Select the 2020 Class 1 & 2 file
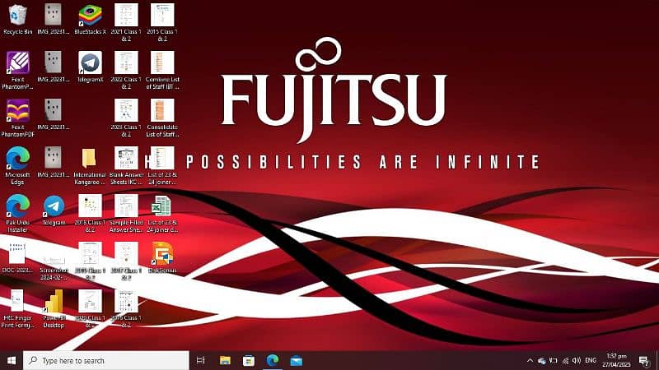 (x=90, y=309)
